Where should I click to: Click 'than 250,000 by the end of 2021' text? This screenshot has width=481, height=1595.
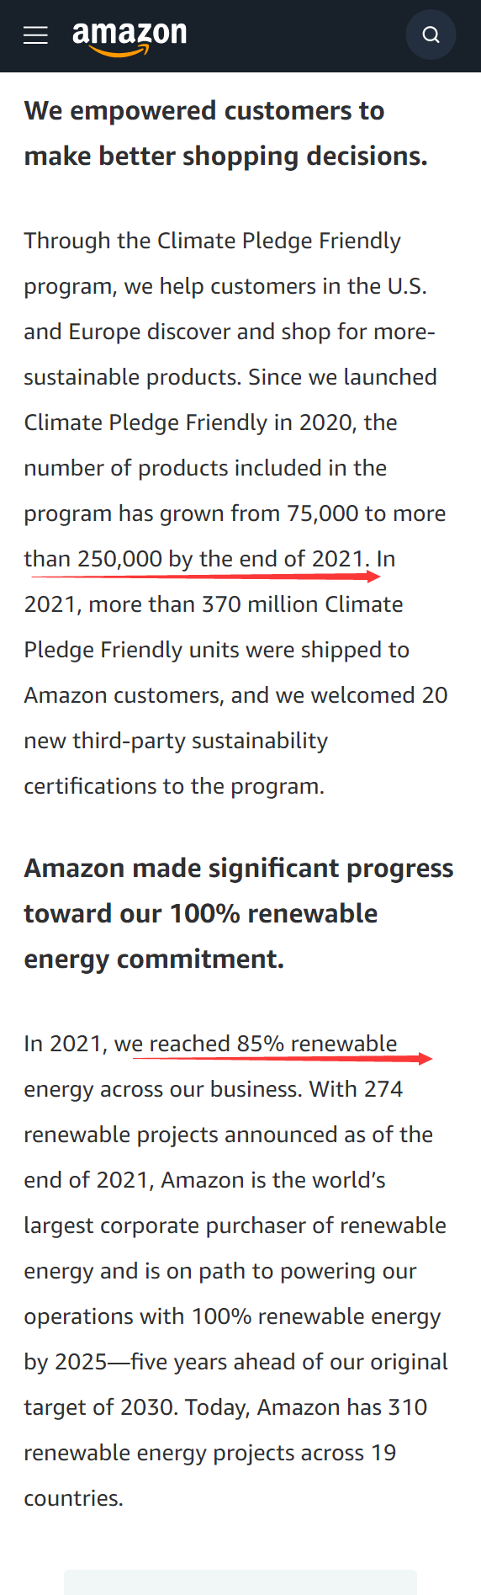[x=197, y=559]
